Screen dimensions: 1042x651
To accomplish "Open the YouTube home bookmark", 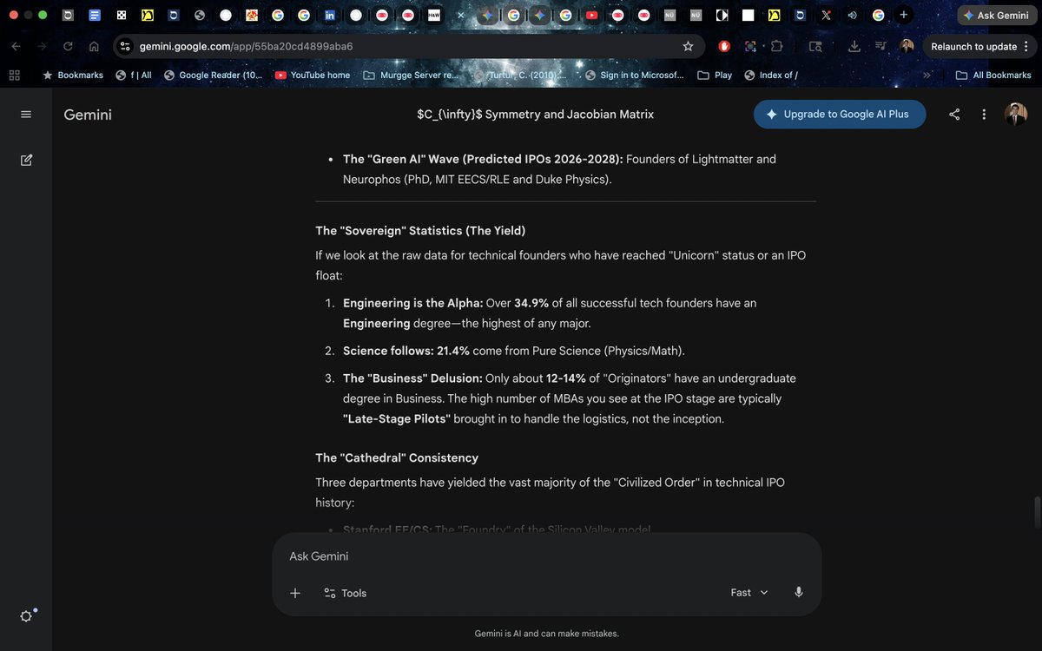I will pos(313,76).
